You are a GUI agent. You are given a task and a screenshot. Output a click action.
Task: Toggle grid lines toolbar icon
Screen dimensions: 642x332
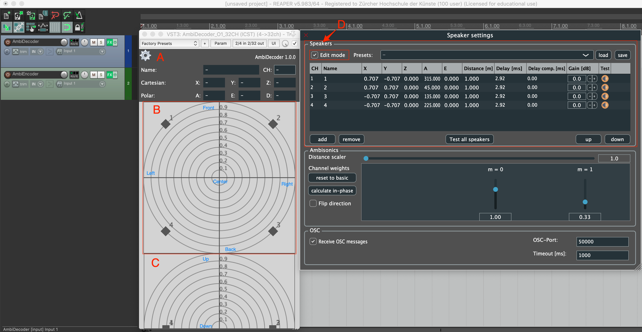pyautogui.click(x=55, y=27)
